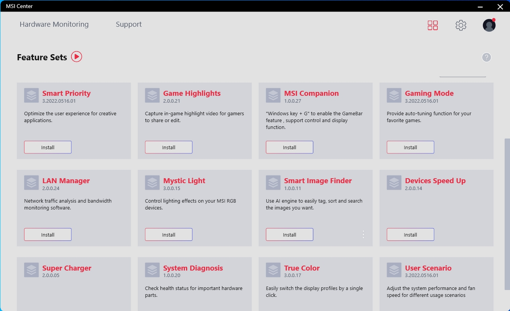Install the Smart Priority feature
510x311 pixels.
(48, 147)
